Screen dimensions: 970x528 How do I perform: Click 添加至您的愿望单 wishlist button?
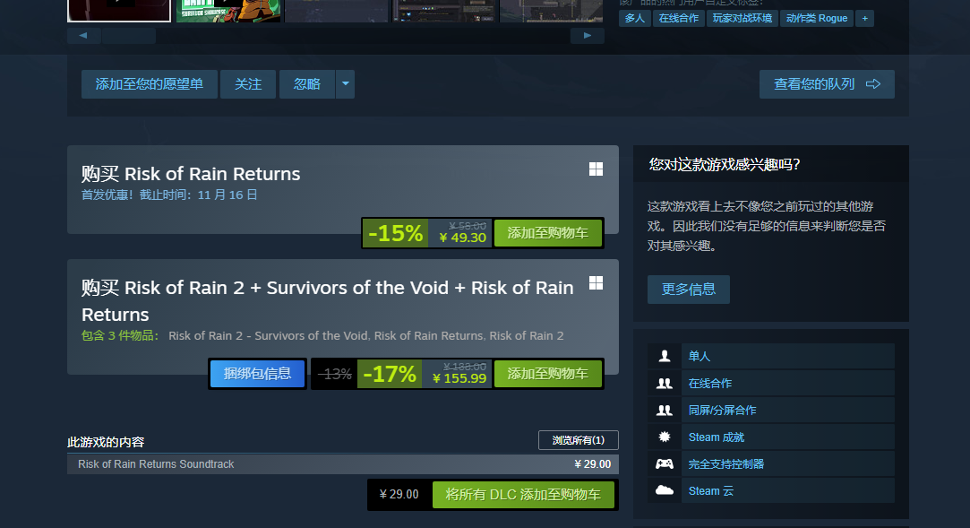coord(149,83)
